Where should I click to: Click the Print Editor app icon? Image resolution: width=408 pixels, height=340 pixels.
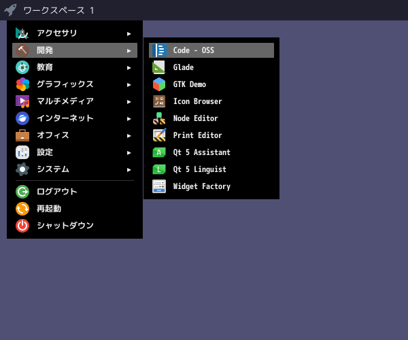coord(159,135)
